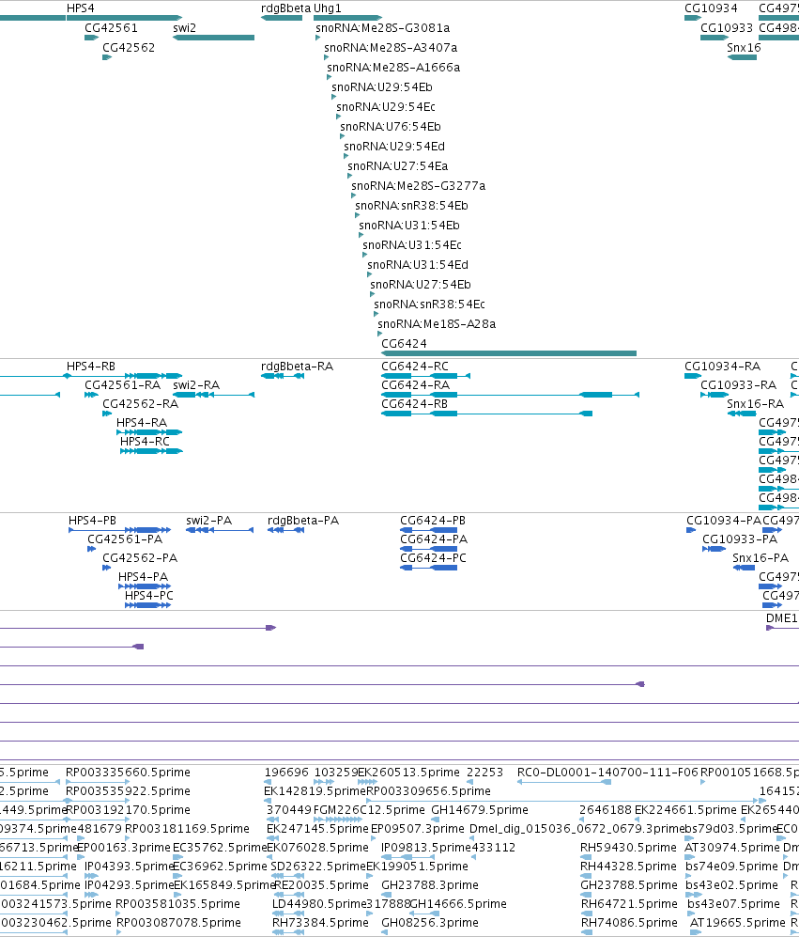Click the CG42562 gene label
799x937 pixels.
pyautogui.click(x=129, y=48)
